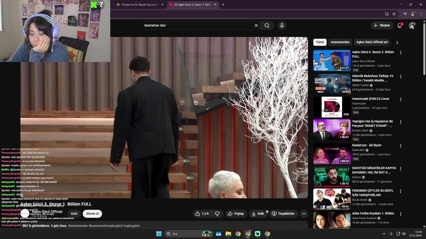Open Aşkın Gücü 3. Sezon 2. Bölüm thumbnail
The width and height of the screenshot is (426, 239).
click(332, 60)
